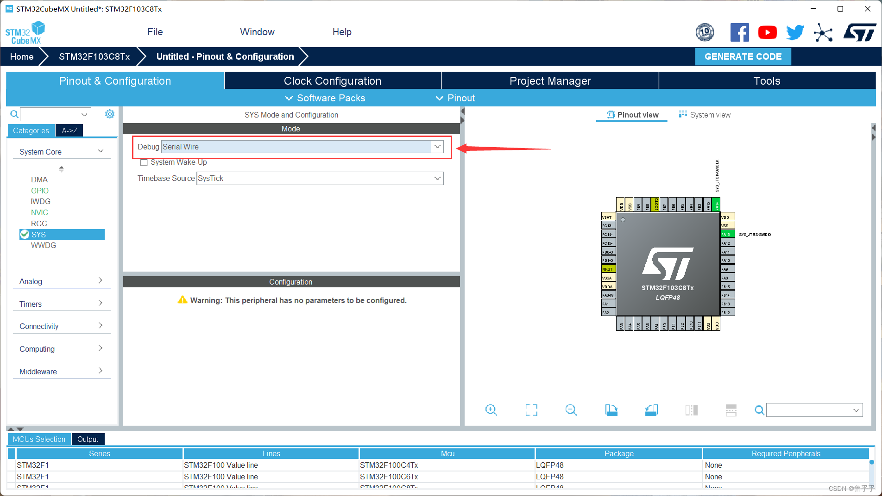Viewport: 882px width, 496px height.
Task: Click the search magnifier in left panel
Action: pyautogui.click(x=14, y=114)
